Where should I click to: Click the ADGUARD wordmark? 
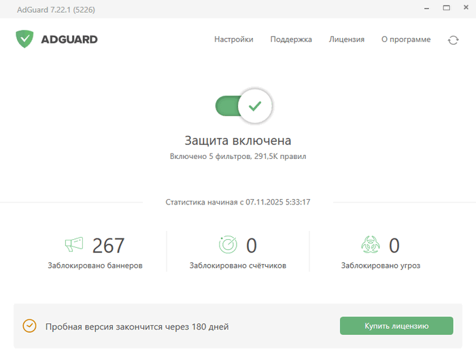point(69,39)
